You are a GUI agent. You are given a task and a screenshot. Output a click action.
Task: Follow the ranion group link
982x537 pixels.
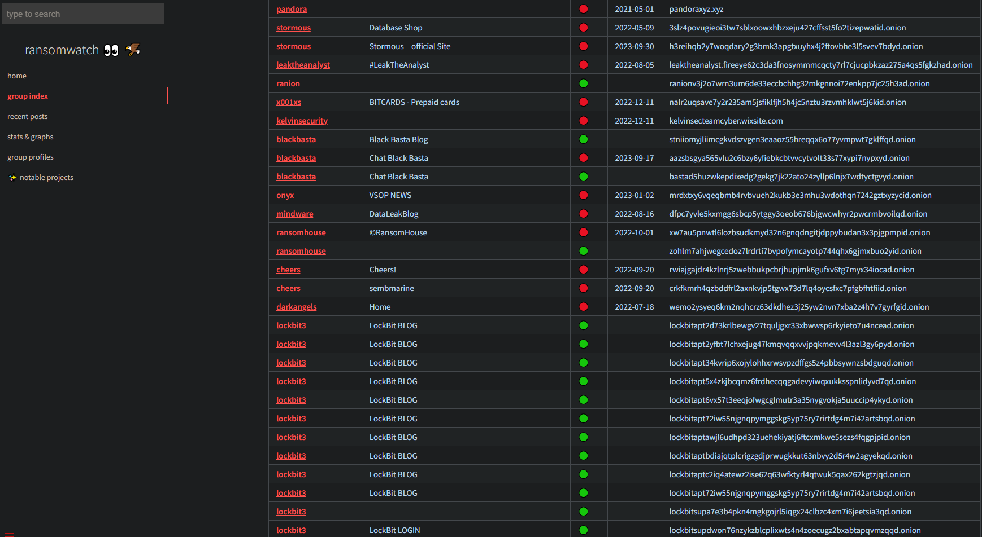[288, 83]
